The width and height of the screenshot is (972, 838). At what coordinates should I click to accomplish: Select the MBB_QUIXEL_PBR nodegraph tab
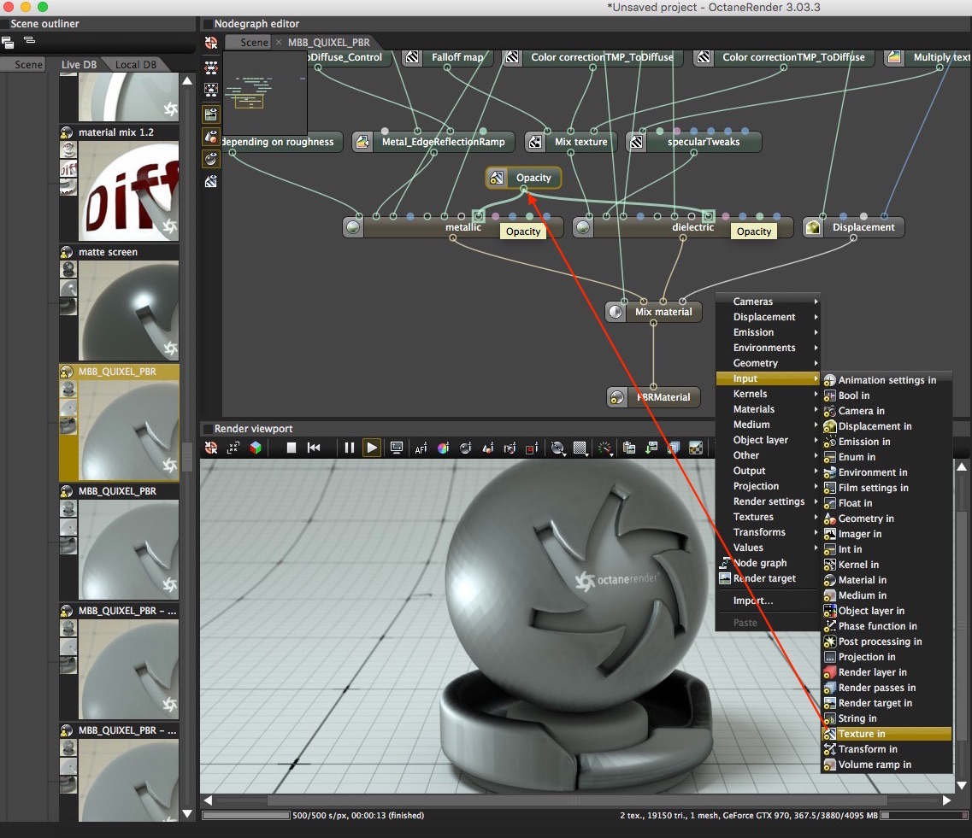point(328,42)
